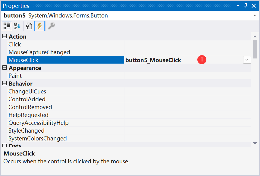260x176 pixels.
Task: Select the Paint event row
Action: click(129, 76)
